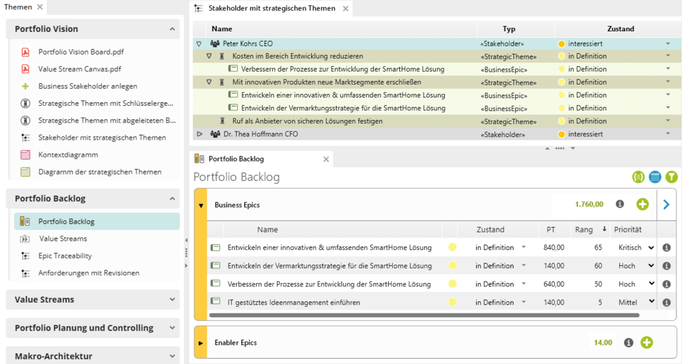Open Portfolio Vision Board.pdf
Viewport: 682px width, 364px height.
click(x=80, y=52)
